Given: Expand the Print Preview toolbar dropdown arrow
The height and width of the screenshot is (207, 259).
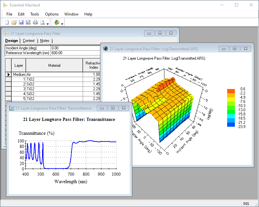Looking at the screenshot, I should (48, 24).
